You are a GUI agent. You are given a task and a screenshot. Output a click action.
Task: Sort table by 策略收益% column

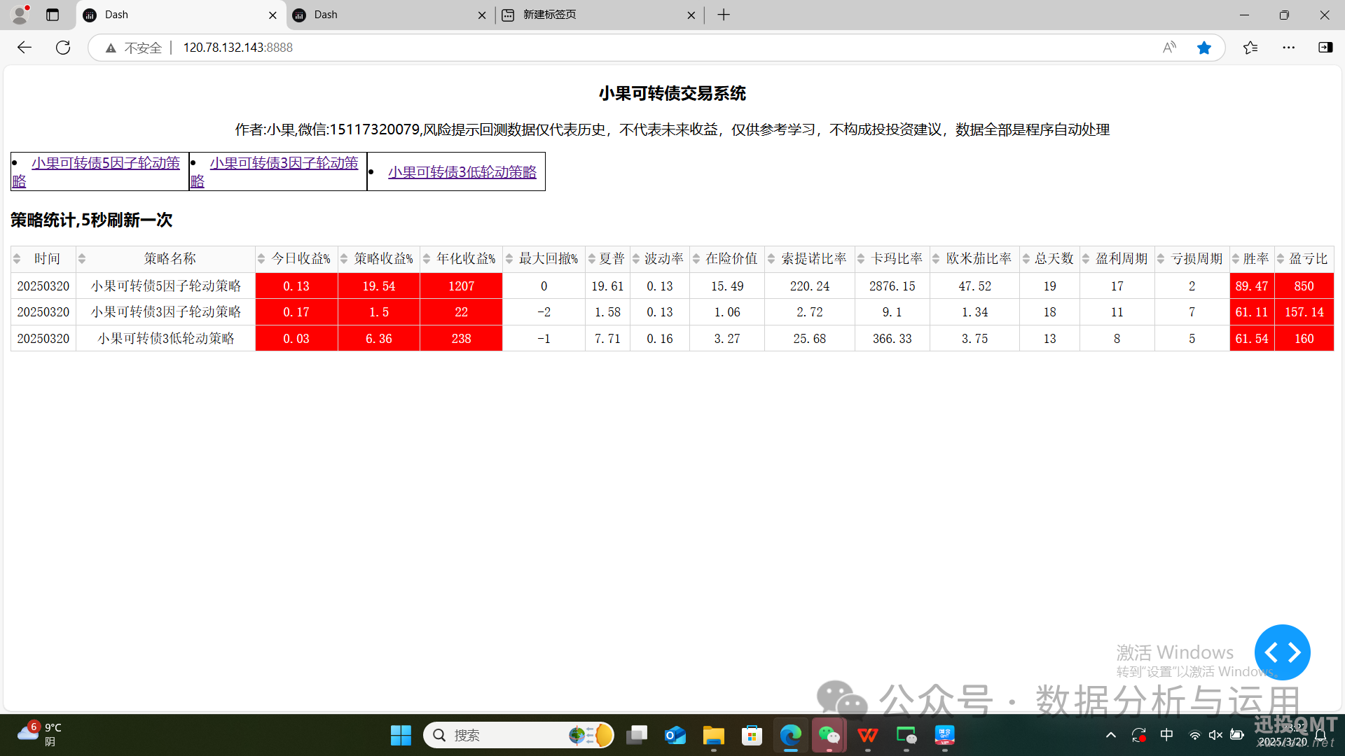pyautogui.click(x=344, y=259)
